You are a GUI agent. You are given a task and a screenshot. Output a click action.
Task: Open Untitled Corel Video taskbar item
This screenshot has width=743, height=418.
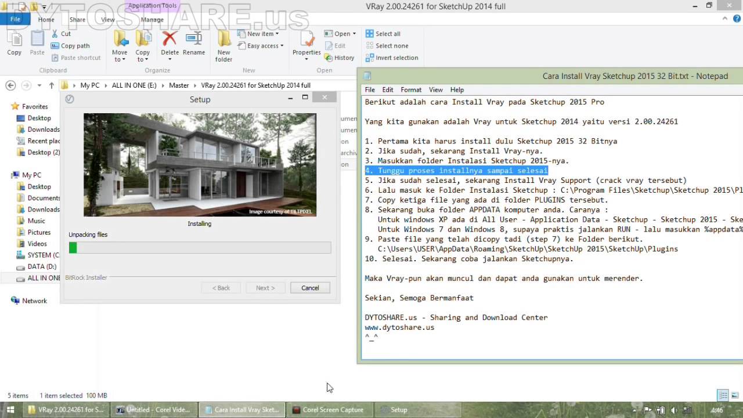pos(153,409)
